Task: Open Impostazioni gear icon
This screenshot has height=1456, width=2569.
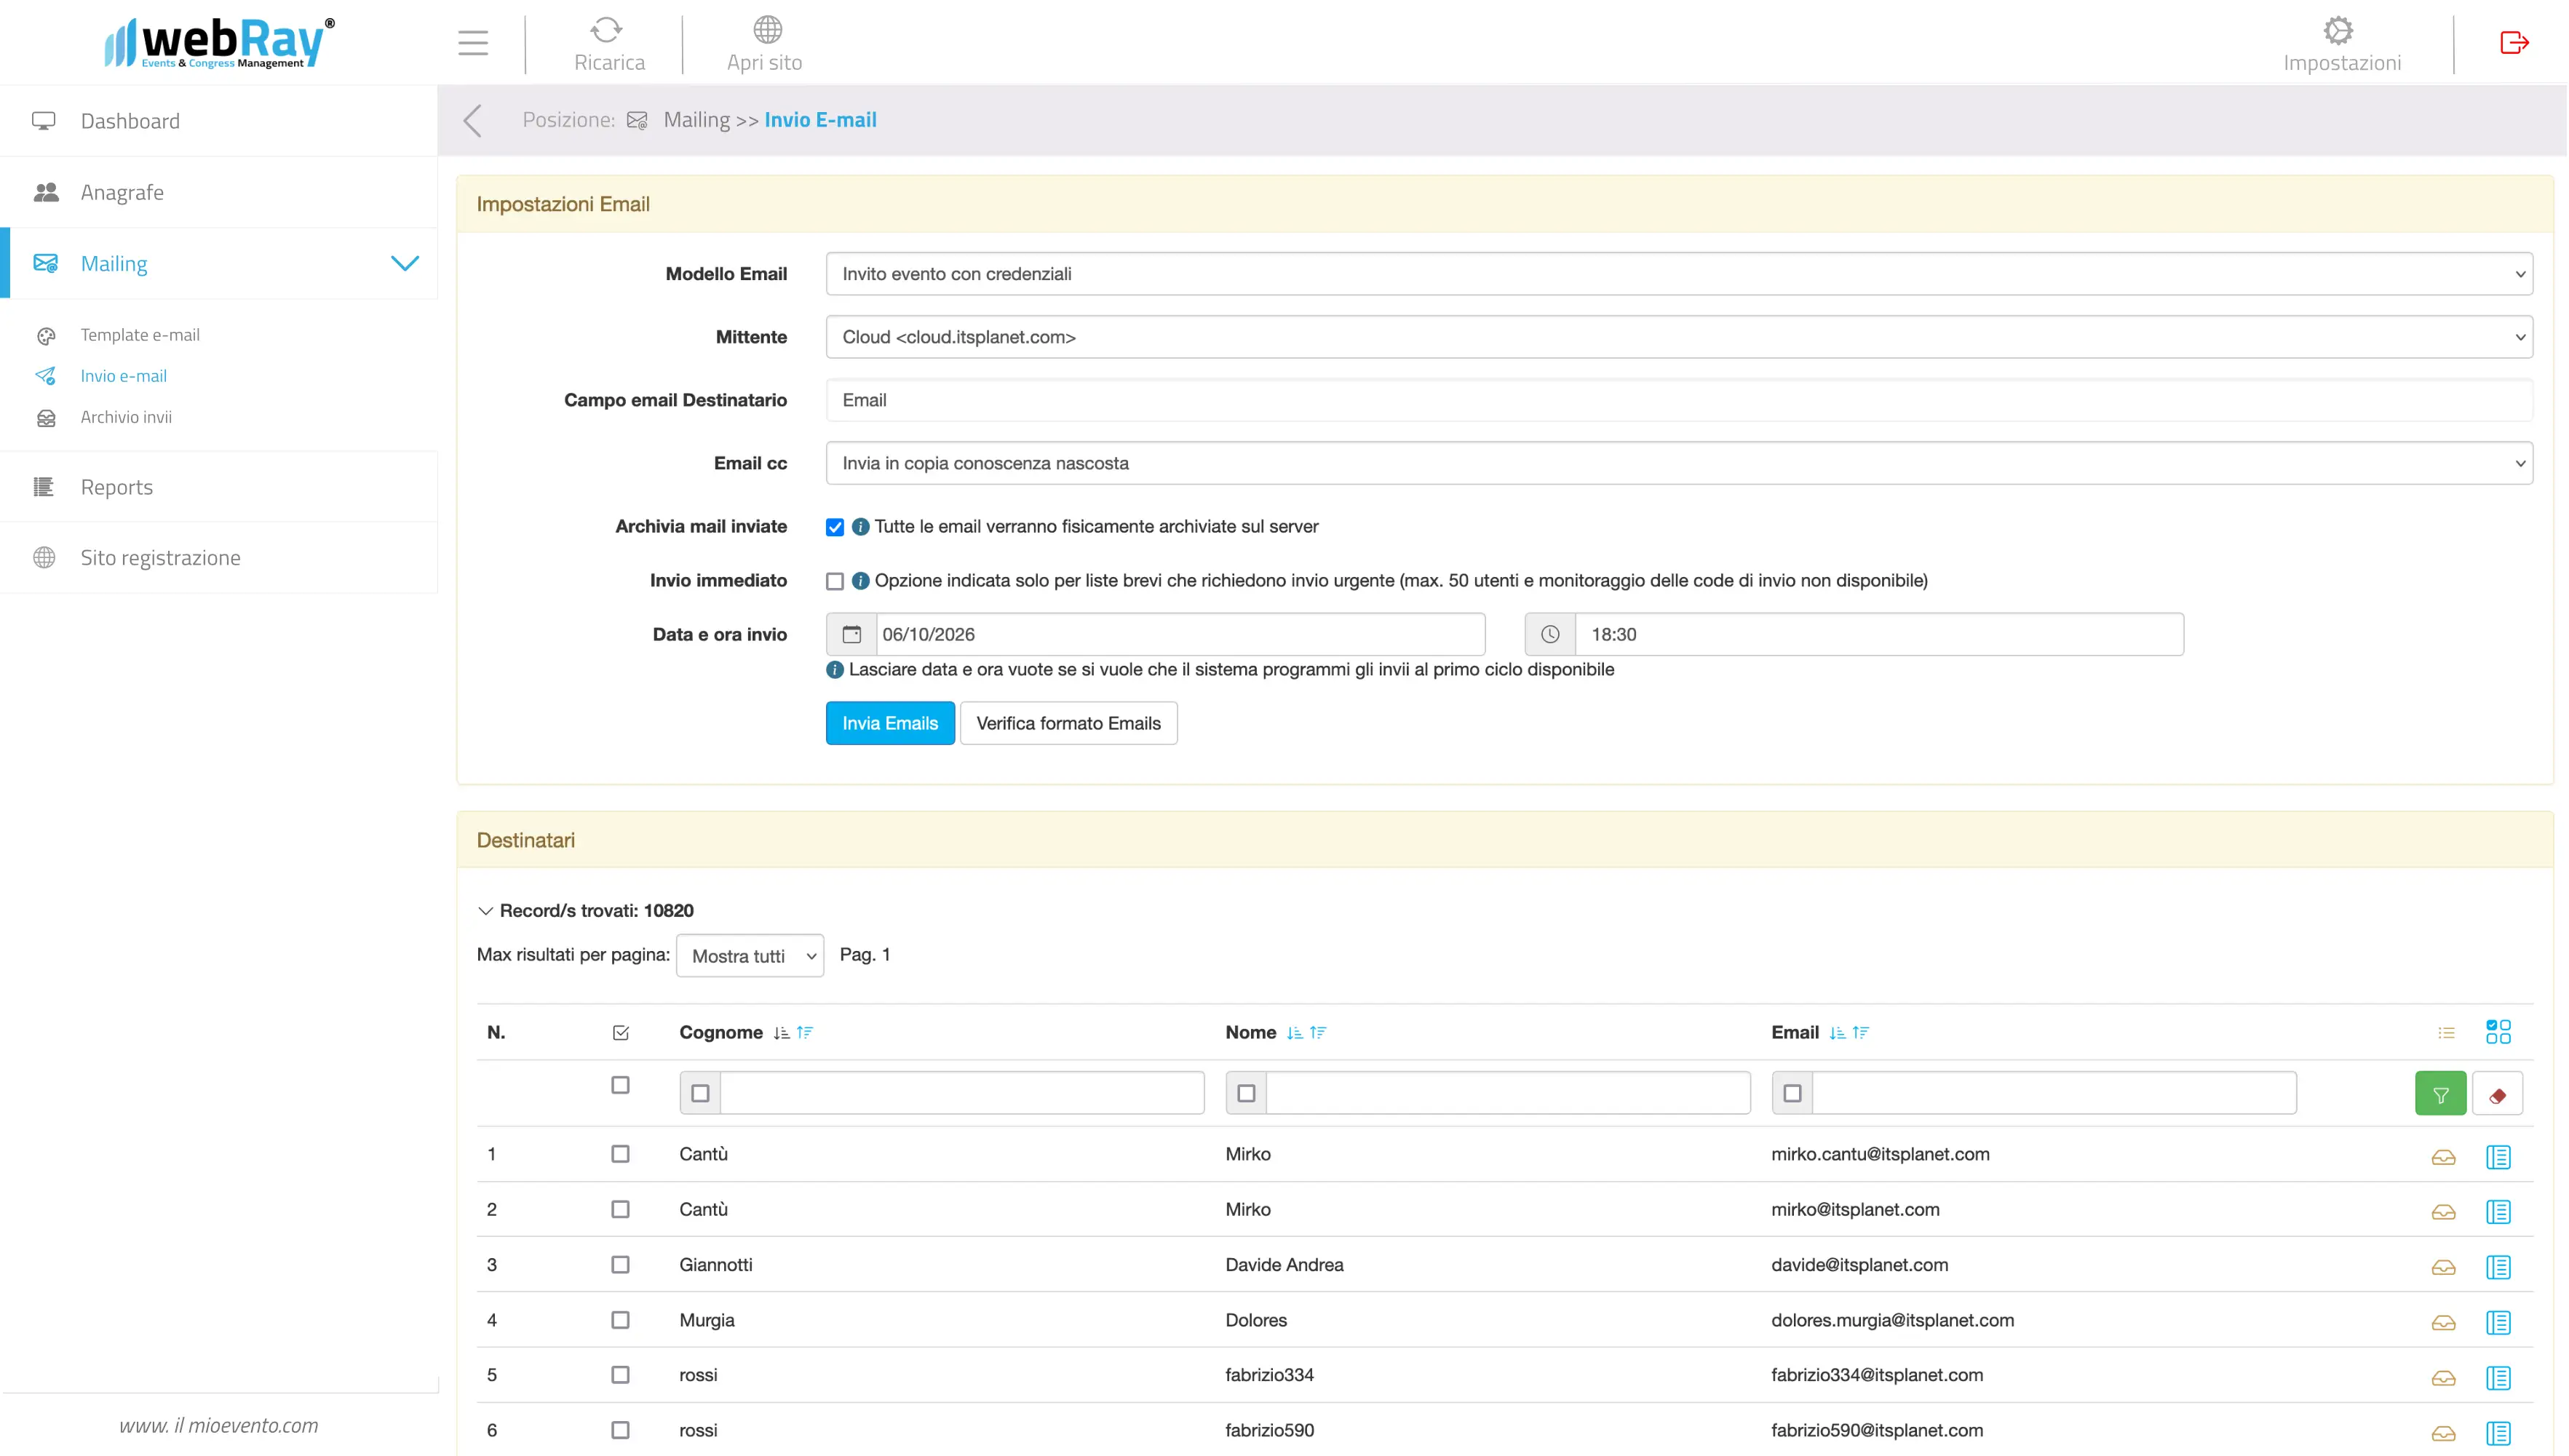Action: point(2338,30)
